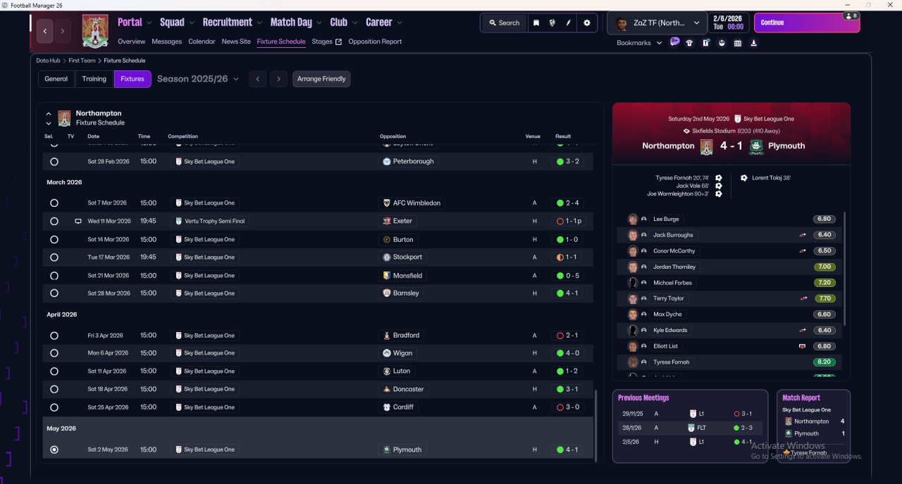Open the News Site tab
The image size is (902, 484).
(x=236, y=42)
